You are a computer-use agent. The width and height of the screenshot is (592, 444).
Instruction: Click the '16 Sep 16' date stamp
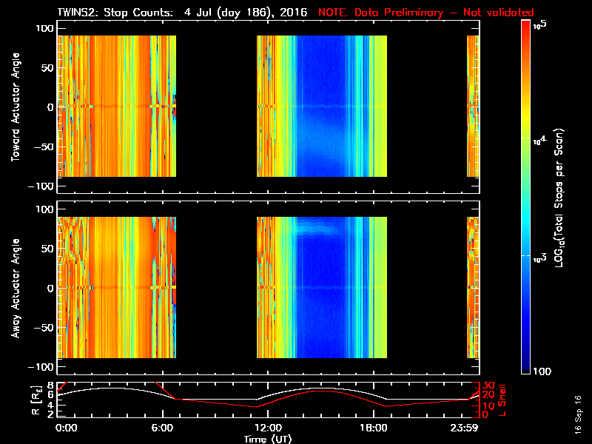pyautogui.click(x=577, y=413)
